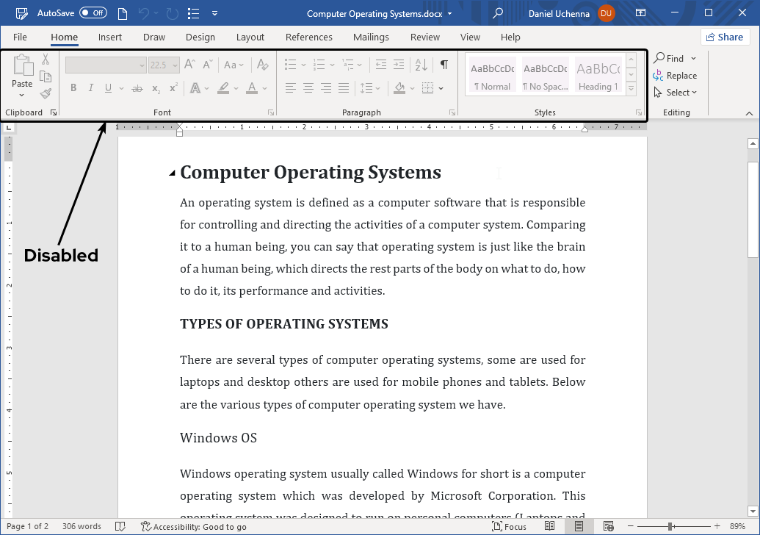
Task: Select the Italic formatting icon
Action: [x=90, y=87]
